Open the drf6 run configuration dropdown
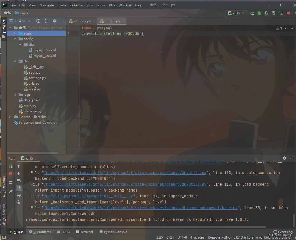The image size is (296, 240). pyautogui.click(x=236, y=13)
